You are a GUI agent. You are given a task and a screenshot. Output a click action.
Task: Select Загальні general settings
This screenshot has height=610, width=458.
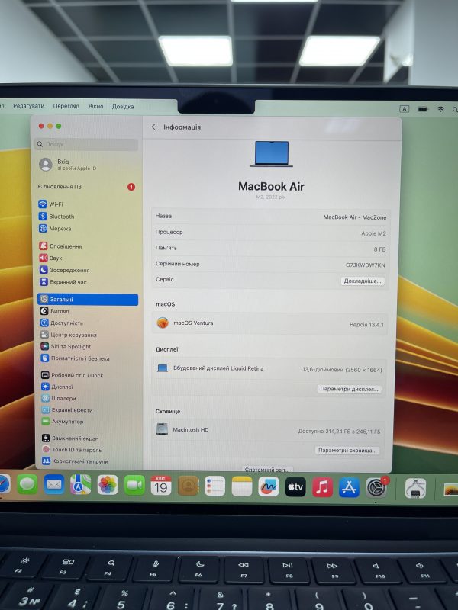point(88,299)
